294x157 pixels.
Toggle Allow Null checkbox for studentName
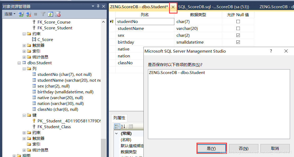(238, 29)
